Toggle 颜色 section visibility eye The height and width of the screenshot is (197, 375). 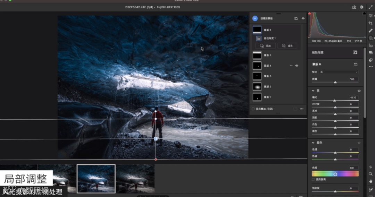point(359,143)
